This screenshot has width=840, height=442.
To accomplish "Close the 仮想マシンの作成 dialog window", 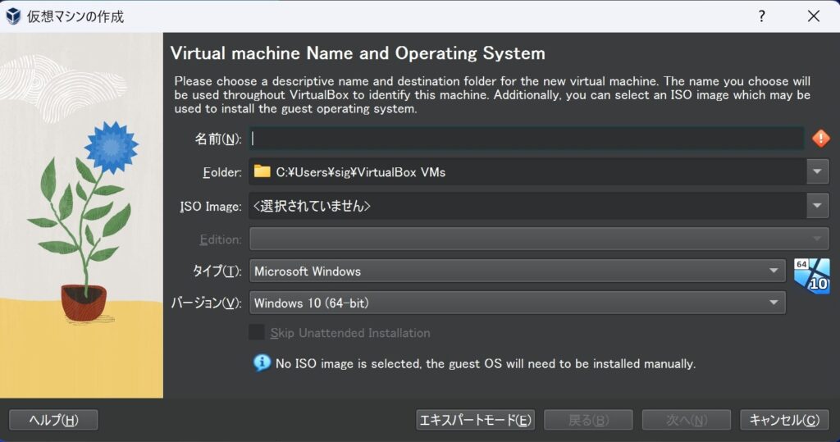I will [x=813, y=16].
